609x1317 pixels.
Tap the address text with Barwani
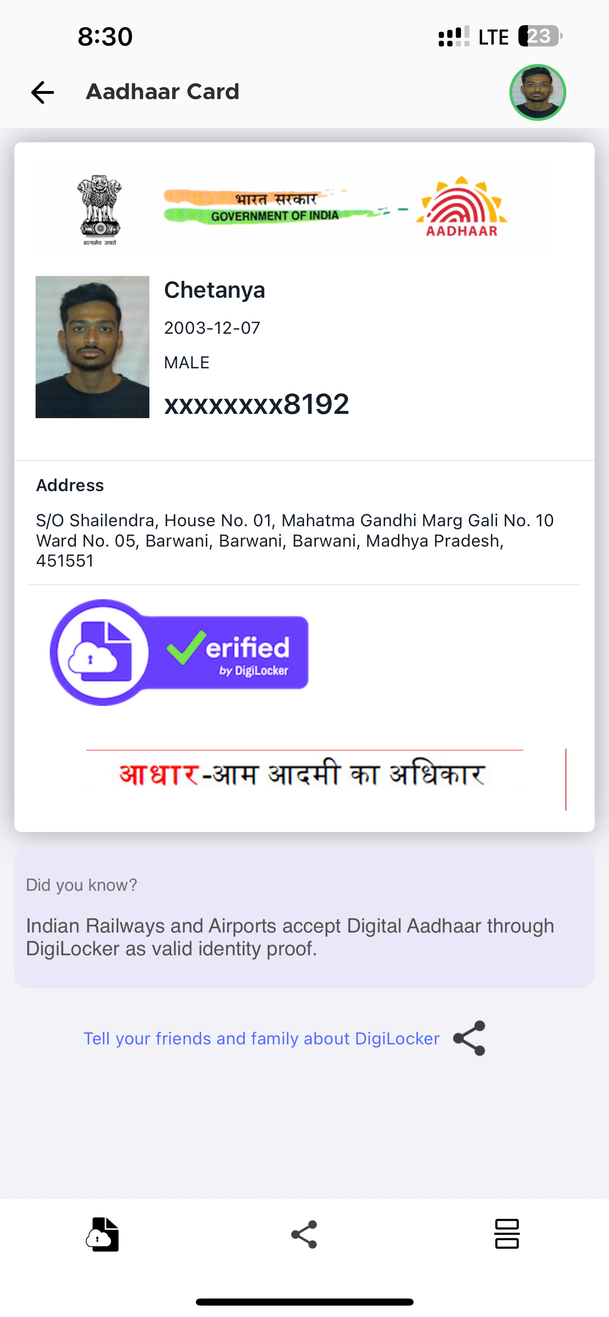(x=295, y=540)
